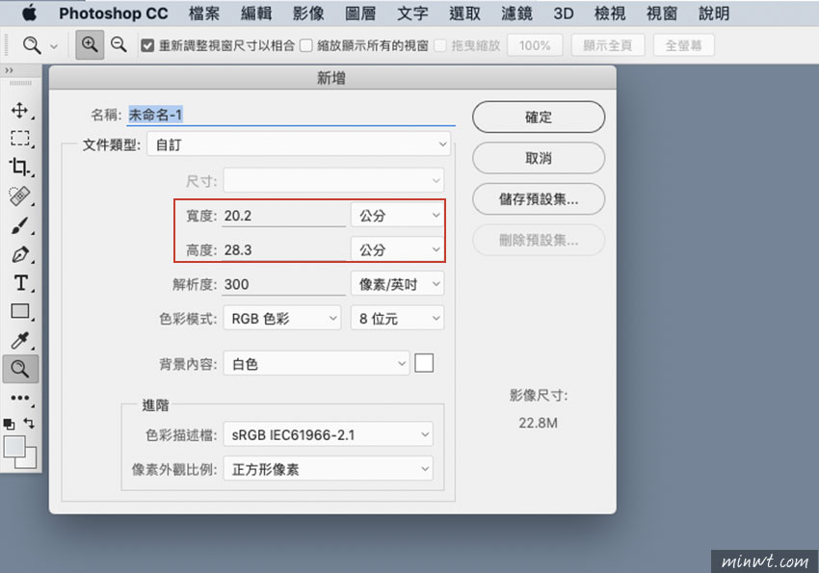Expand the collapsed toolbar double arrow
Image resolution: width=819 pixels, height=573 pixels.
click(x=9, y=70)
